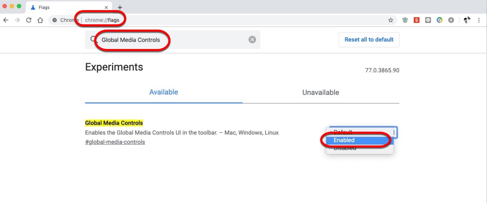Image resolution: width=487 pixels, height=203 pixels.
Task: Open the #global-media-controls link
Action: (115, 142)
